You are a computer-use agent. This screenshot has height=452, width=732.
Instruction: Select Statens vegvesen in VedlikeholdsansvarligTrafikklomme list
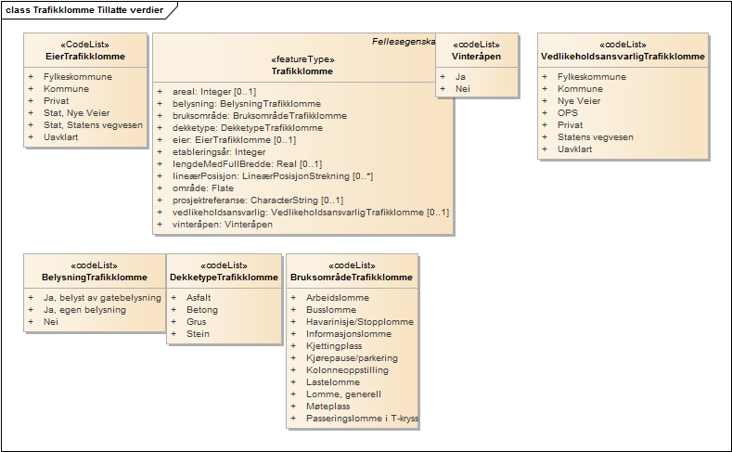pyautogui.click(x=595, y=136)
